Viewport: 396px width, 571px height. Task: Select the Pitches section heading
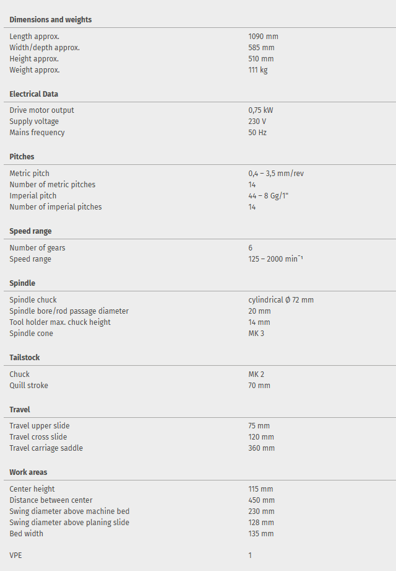coord(22,157)
